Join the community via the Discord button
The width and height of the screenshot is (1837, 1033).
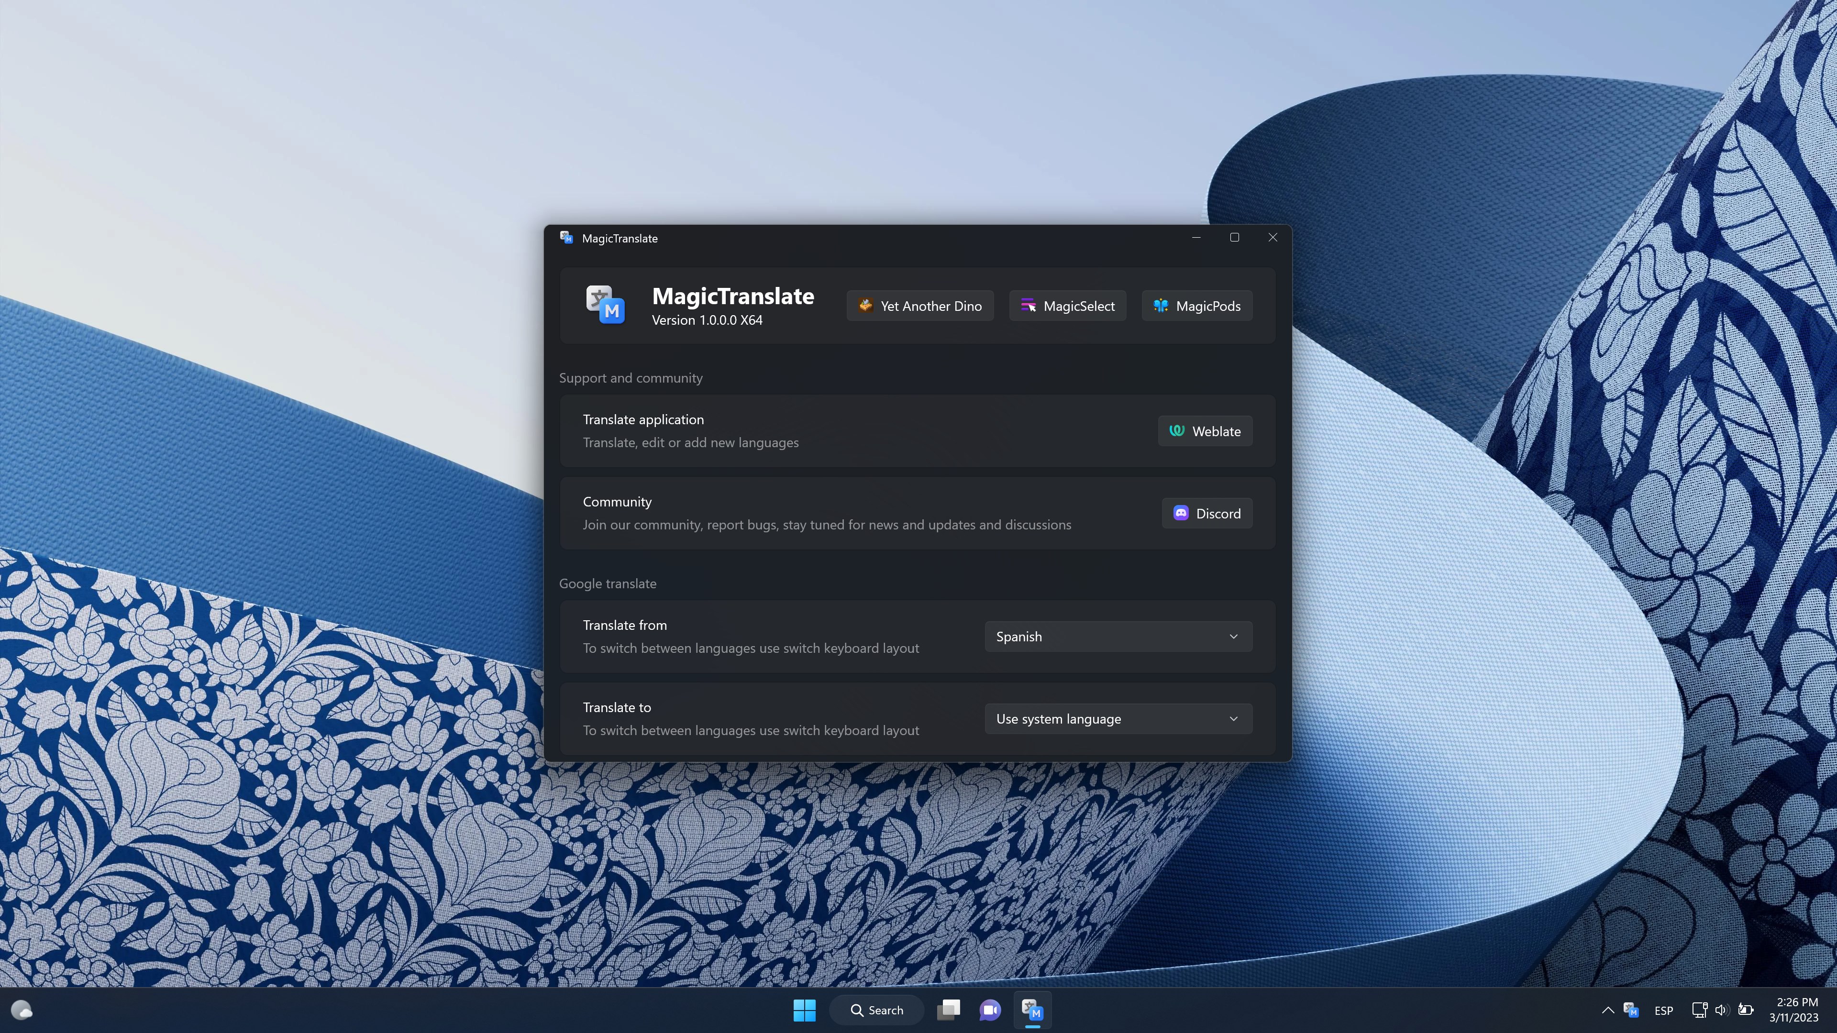click(1207, 513)
